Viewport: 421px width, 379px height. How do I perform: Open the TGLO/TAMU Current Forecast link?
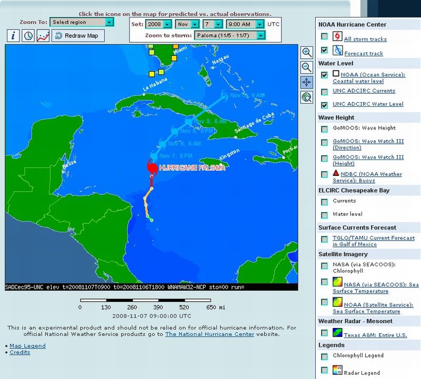(374, 241)
